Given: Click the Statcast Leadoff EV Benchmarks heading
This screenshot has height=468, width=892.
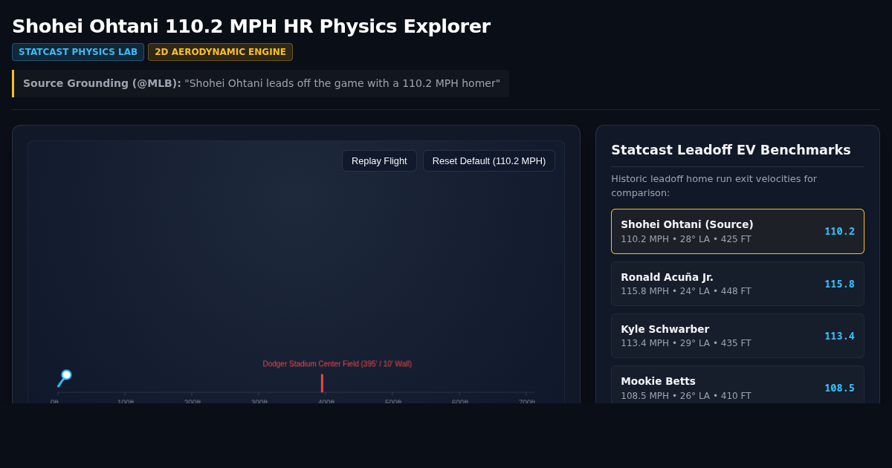Looking at the screenshot, I should (x=731, y=150).
